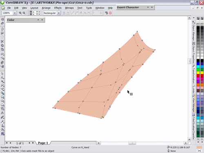Open the Layout menu
This screenshot has width=204, height=153.
click(x=34, y=8)
